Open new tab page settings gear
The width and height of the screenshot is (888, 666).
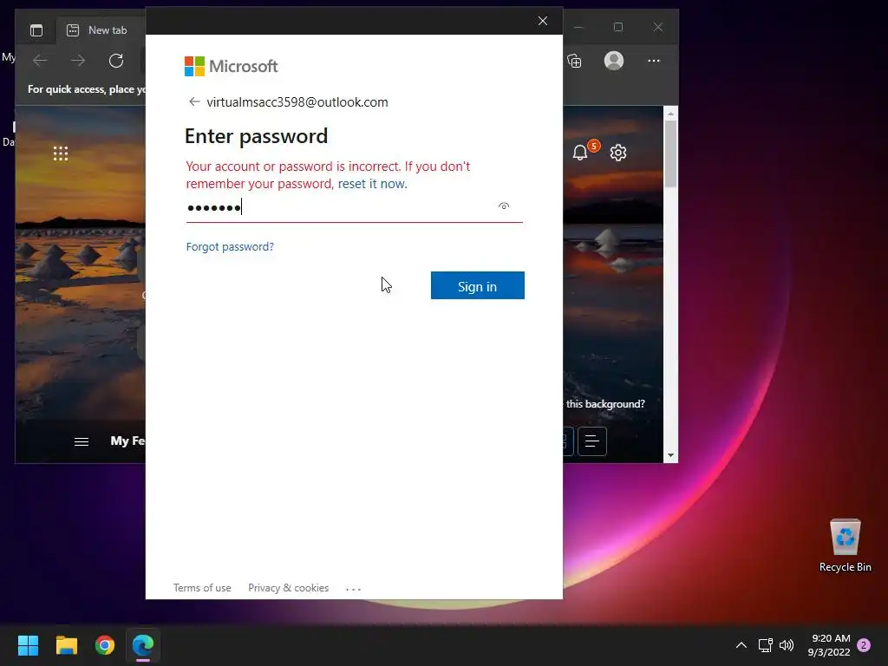click(x=618, y=153)
